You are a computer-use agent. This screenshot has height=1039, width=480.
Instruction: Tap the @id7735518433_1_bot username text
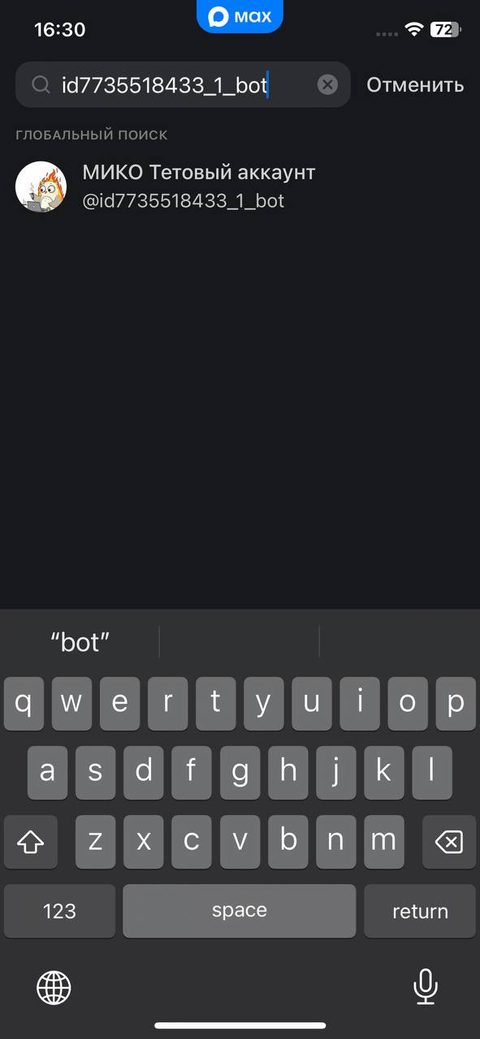[184, 200]
